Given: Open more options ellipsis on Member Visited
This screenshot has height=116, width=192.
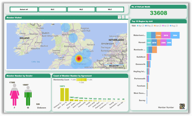Looking at the screenshot, I should pos(127,17).
